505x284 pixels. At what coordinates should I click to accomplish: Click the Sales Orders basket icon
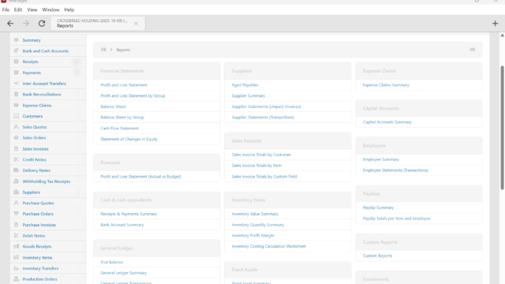click(x=16, y=137)
